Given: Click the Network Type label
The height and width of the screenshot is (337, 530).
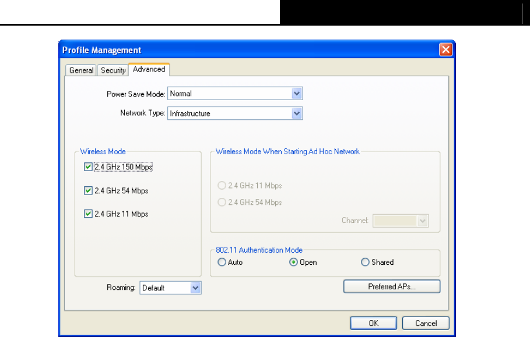Looking at the screenshot, I should click(143, 113).
